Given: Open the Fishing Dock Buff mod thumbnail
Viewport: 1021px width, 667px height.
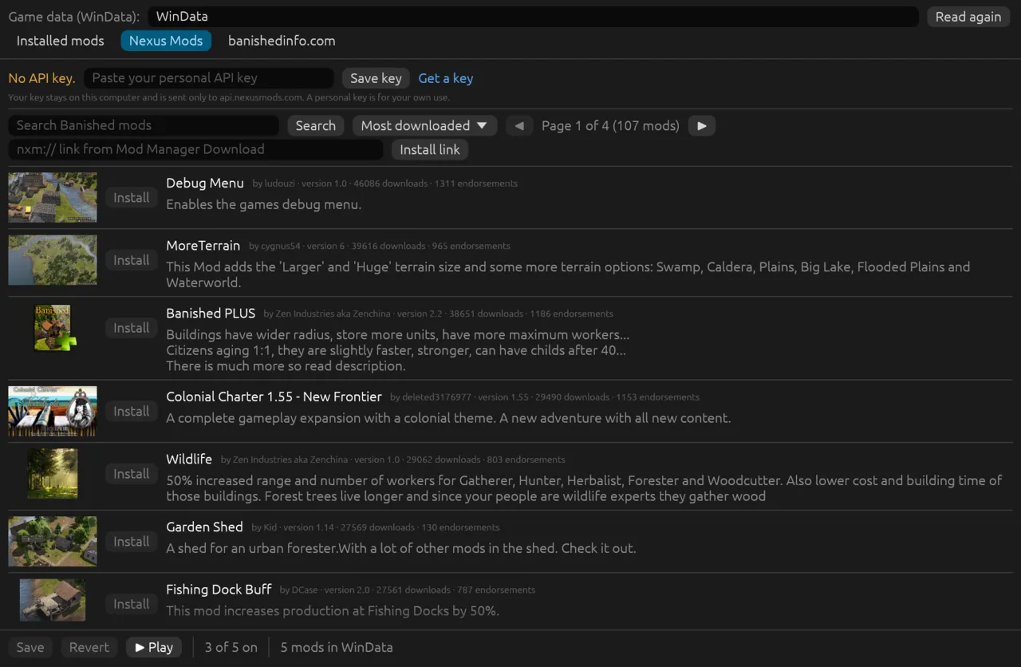Looking at the screenshot, I should click(x=53, y=600).
